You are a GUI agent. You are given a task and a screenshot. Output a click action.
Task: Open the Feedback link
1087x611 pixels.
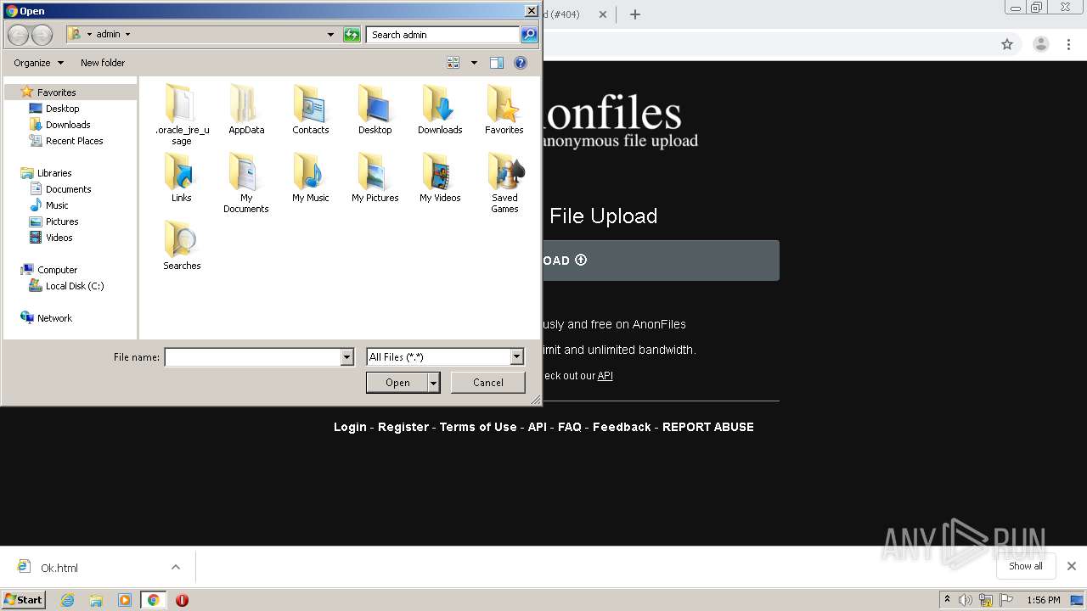point(622,427)
